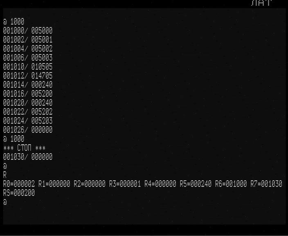This screenshot has width=288, height=236.
Task: Click memory line 001022/ 005202
Action: pyautogui.click(x=28, y=112)
